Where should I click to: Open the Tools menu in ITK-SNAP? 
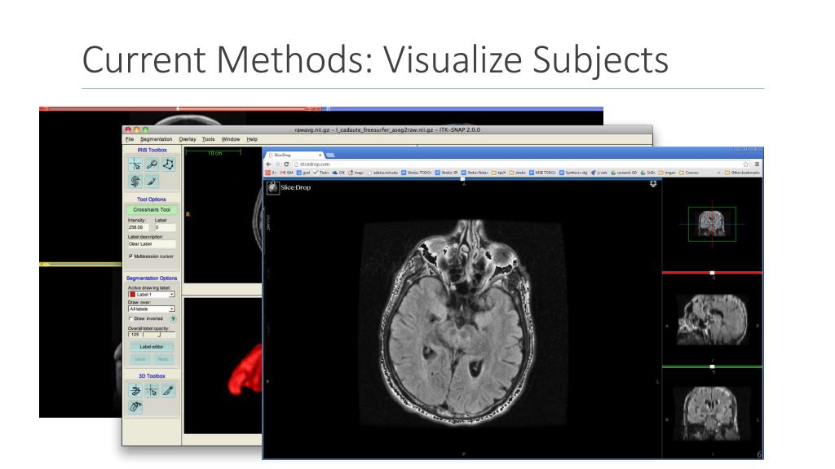208,139
